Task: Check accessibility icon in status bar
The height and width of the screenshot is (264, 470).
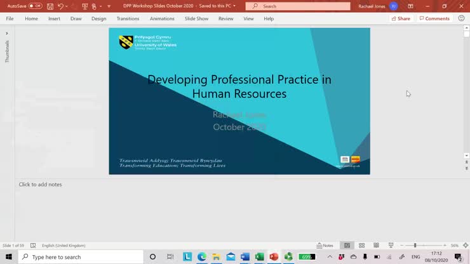Action: click(x=33, y=246)
